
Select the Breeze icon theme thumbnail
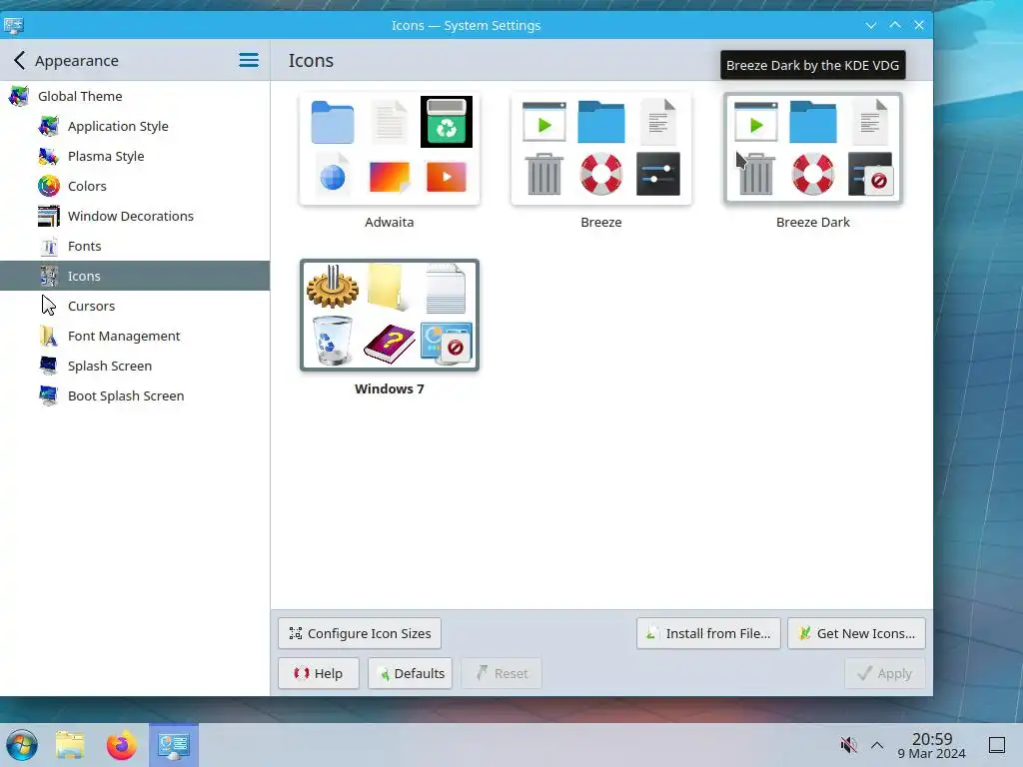[600, 149]
